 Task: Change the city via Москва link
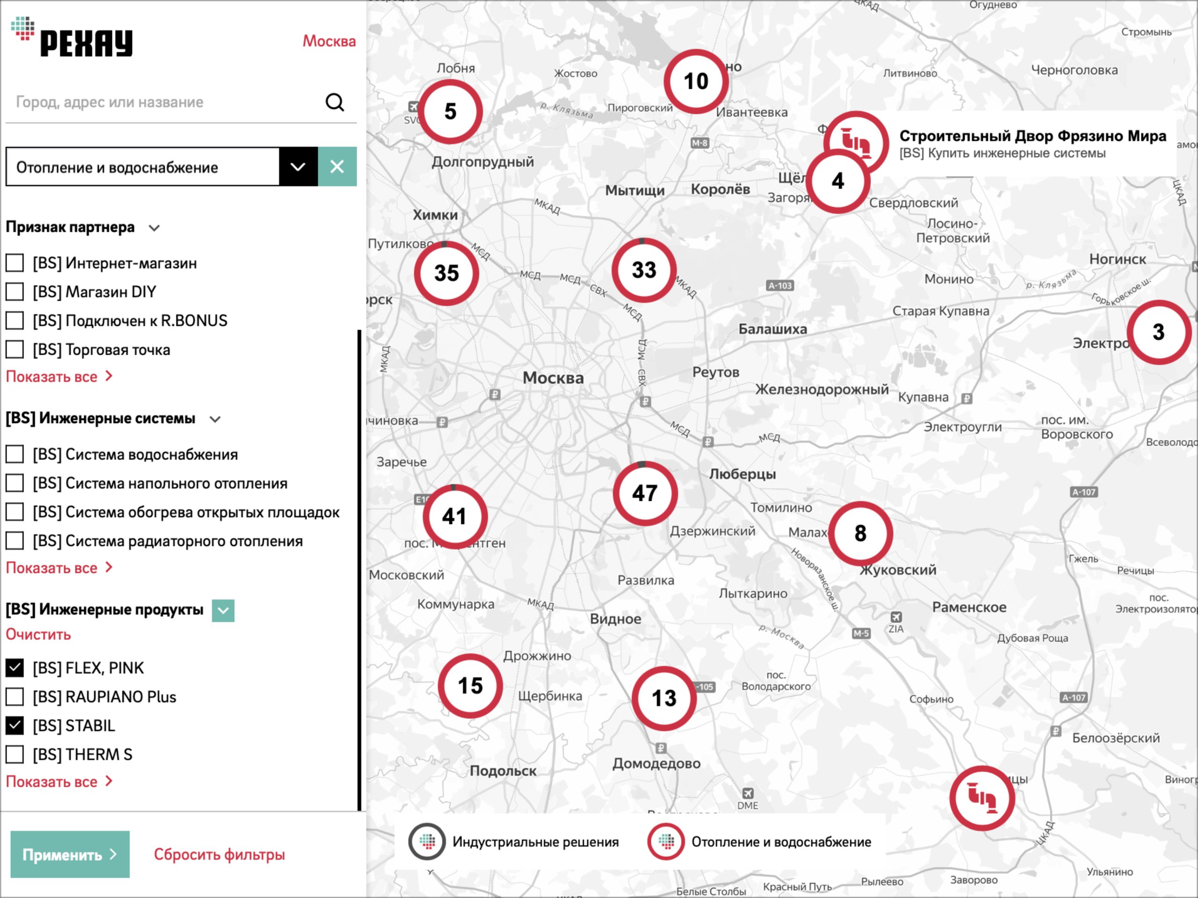329,41
